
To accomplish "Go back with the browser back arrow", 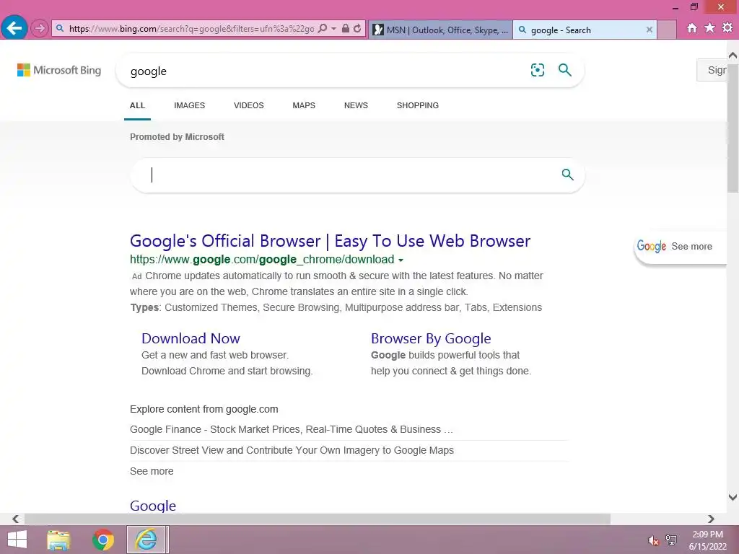I will (x=14, y=28).
